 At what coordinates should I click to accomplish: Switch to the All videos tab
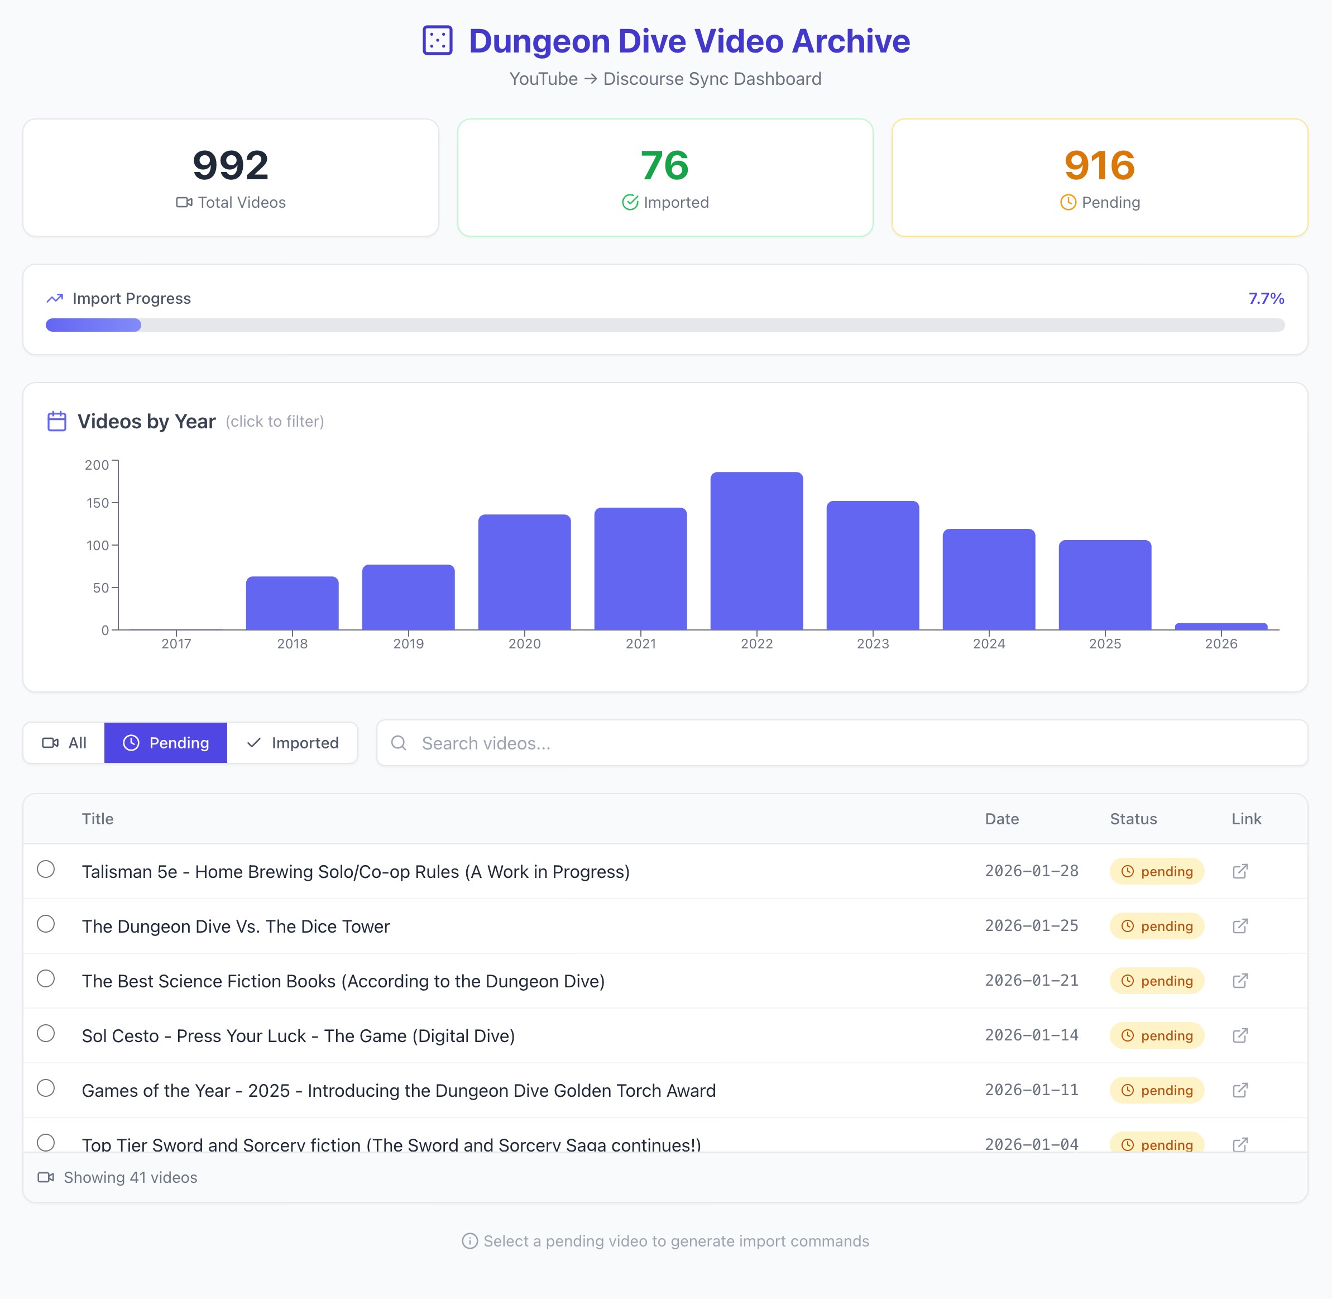(64, 743)
